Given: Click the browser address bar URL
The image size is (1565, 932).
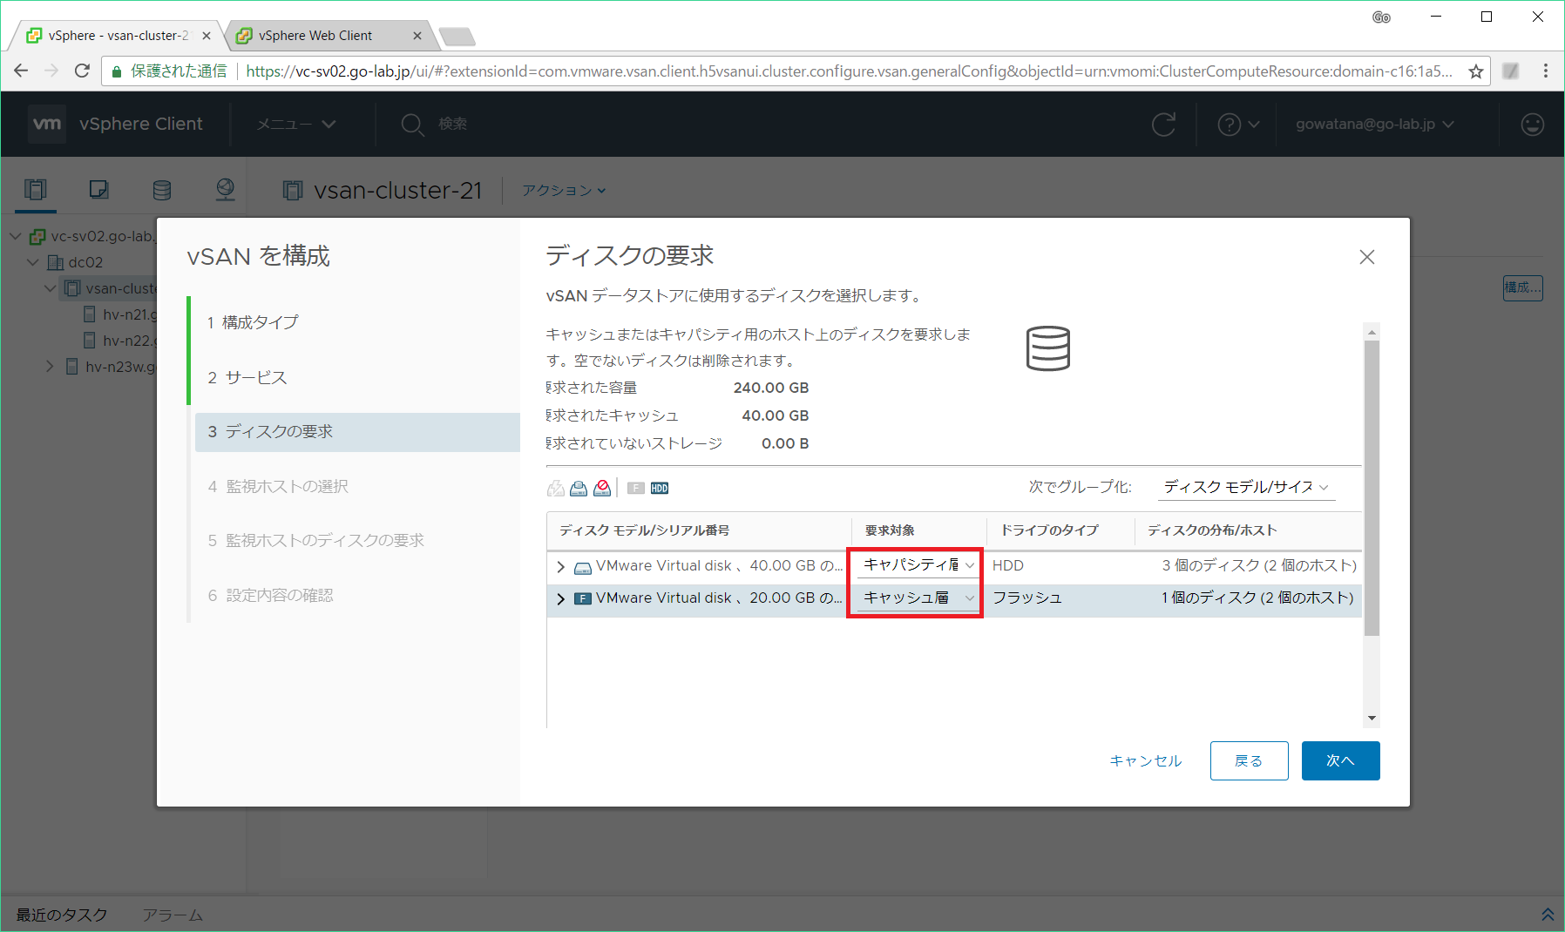Looking at the screenshot, I should (x=850, y=71).
